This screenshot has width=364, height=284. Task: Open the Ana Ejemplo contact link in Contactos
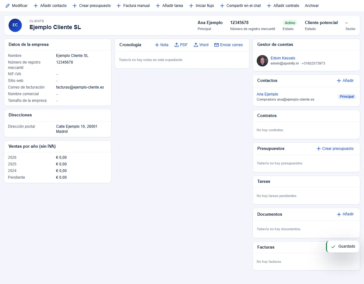tap(267, 94)
